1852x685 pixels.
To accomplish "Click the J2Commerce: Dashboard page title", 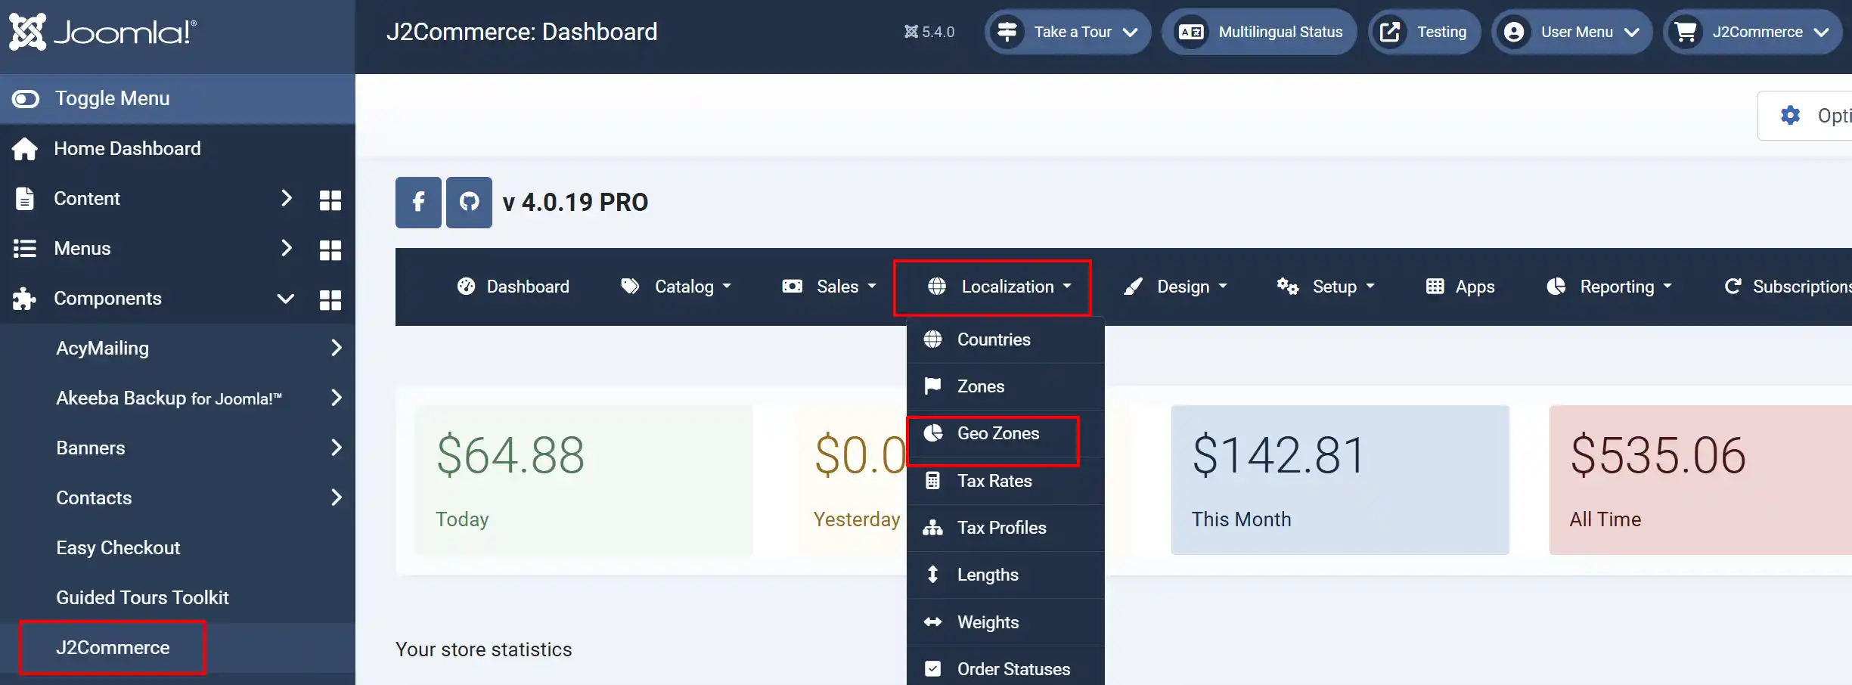I will tap(522, 32).
